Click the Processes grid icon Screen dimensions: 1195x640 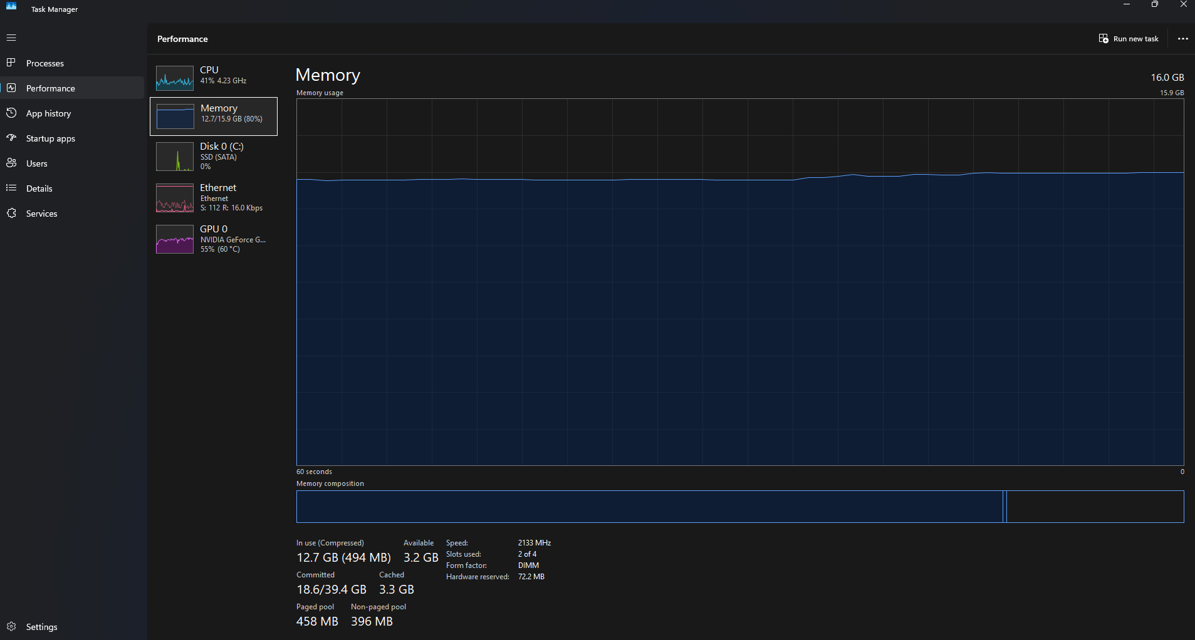click(x=11, y=63)
